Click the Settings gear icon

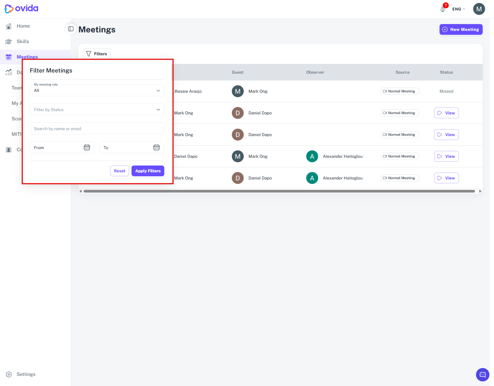tap(9, 374)
